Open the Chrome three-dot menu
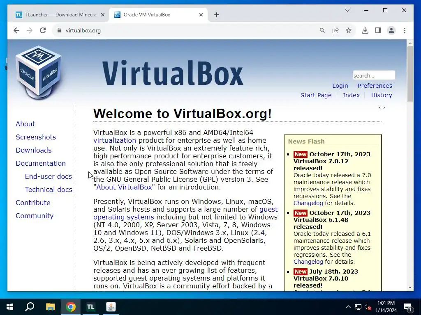This screenshot has height=315, width=421. pyautogui.click(x=405, y=30)
